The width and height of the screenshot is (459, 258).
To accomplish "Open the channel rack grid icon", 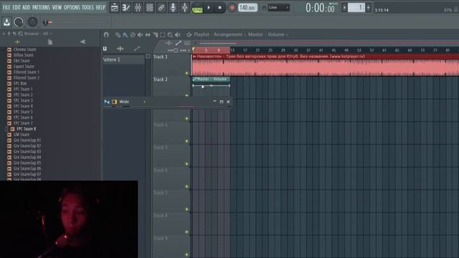I will pos(150,8).
